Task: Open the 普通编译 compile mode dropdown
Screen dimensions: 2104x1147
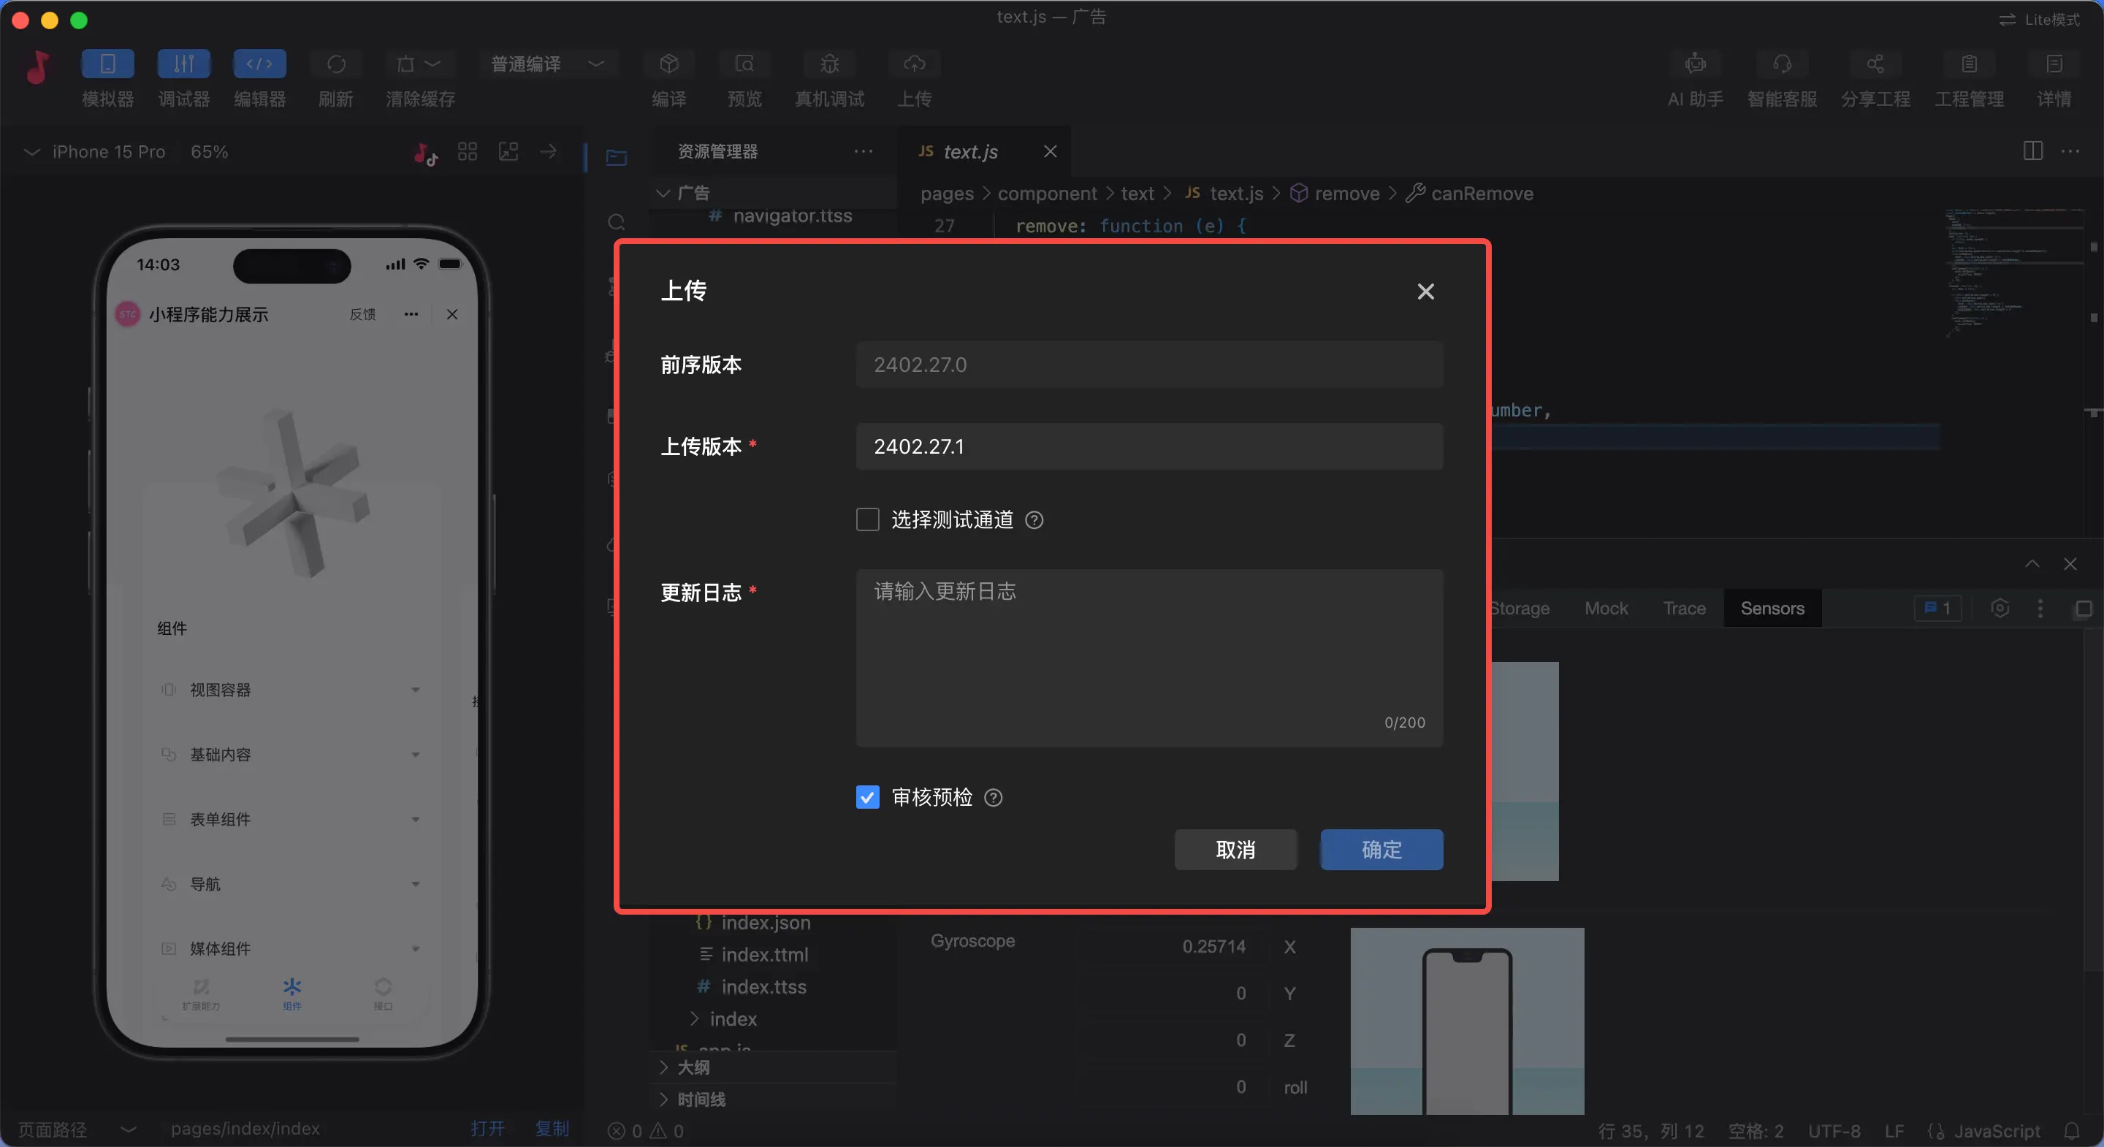Action: coord(547,64)
